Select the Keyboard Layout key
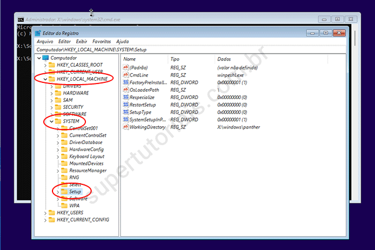Screen dimensions: 375x250 click(87, 156)
